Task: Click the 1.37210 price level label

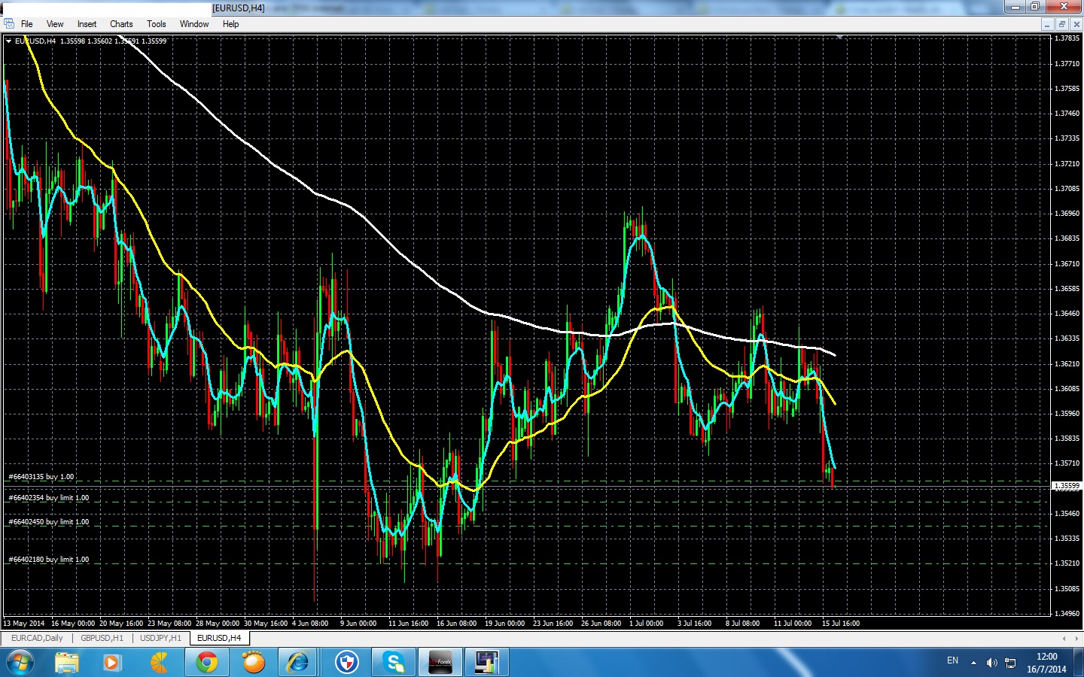Action: click(1067, 164)
